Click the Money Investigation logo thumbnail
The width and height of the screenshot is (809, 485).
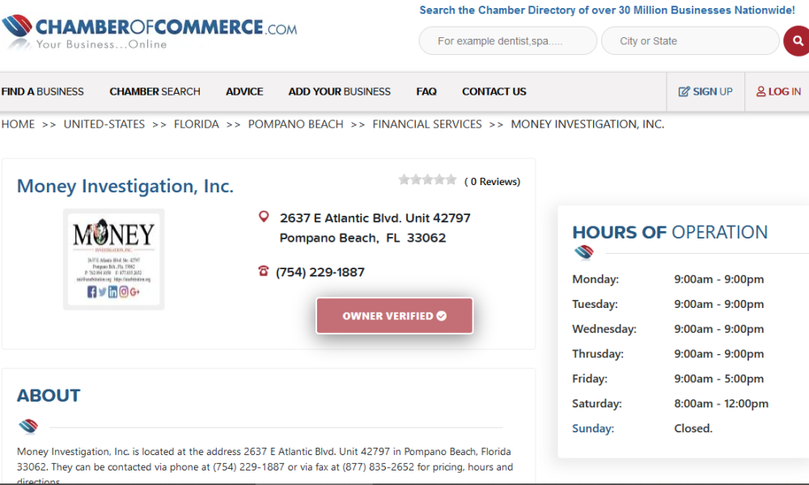pyautogui.click(x=114, y=259)
